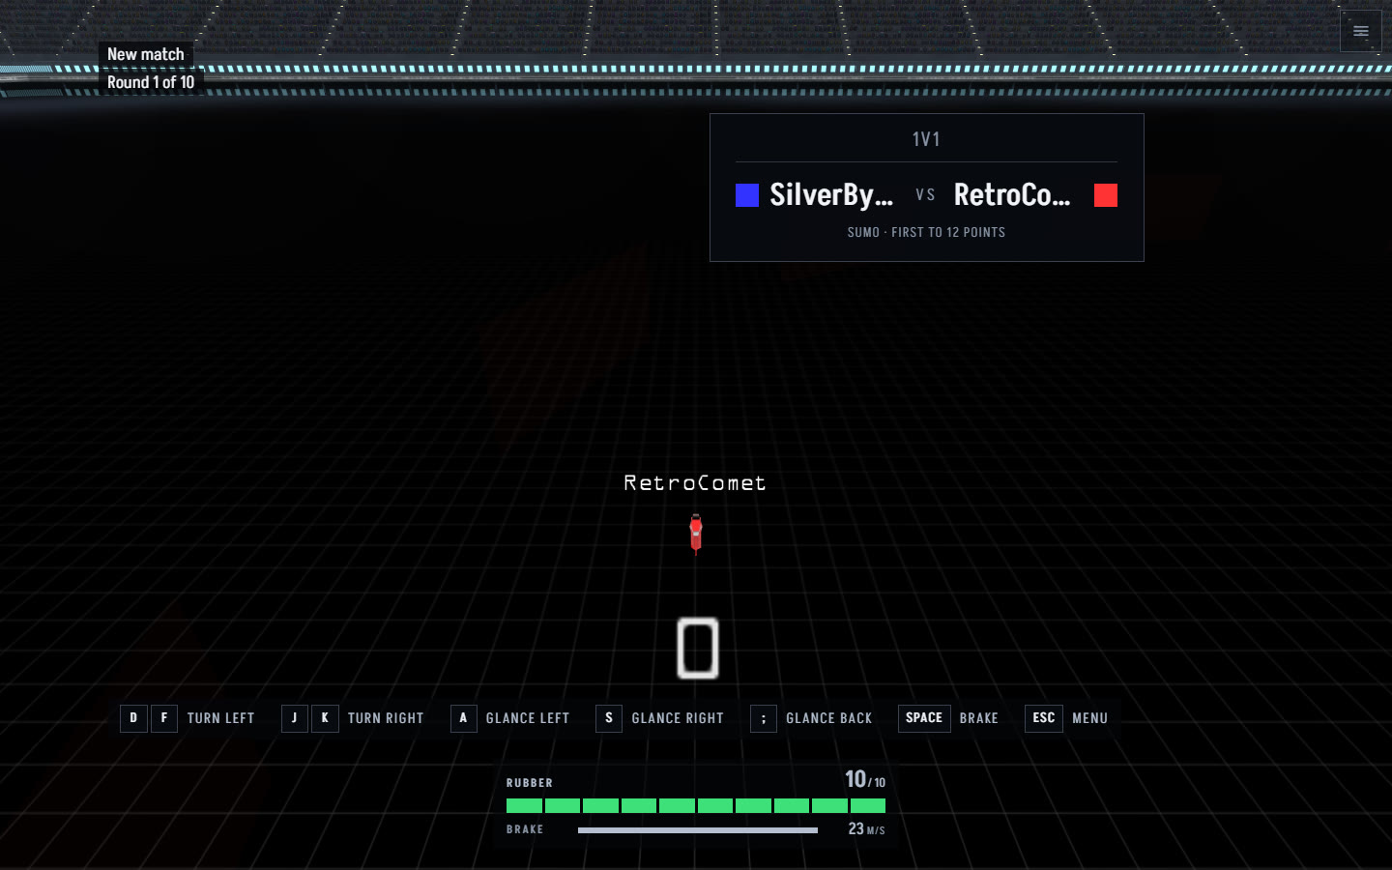Click the D key turn-left button
The width and height of the screenshot is (1392, 870).
[133, 718]
